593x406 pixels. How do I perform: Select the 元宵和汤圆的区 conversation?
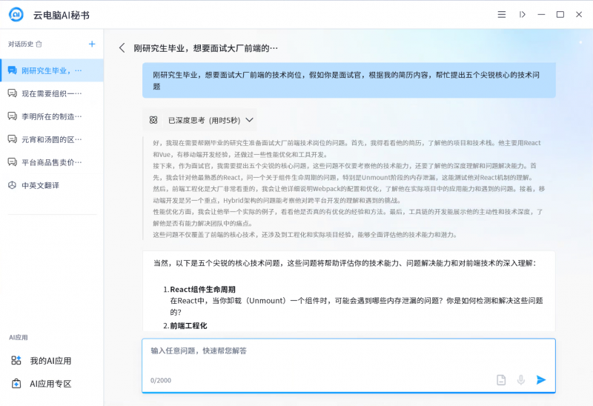click(50, 139)
